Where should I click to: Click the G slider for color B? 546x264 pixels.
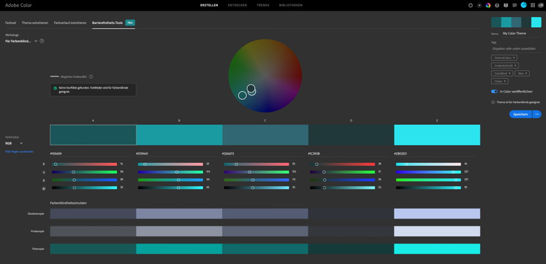pyautogui.click(x=170, y=172)
